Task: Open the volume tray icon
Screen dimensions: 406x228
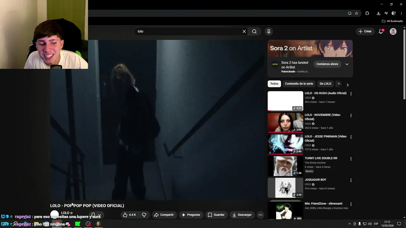Action: click(370, 224)
